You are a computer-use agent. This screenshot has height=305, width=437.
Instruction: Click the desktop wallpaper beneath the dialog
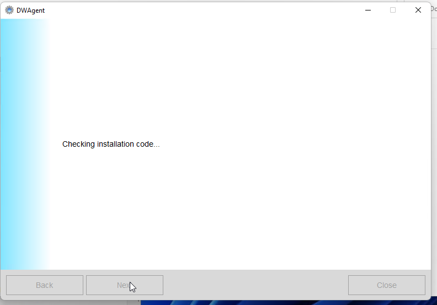point(287,303)
